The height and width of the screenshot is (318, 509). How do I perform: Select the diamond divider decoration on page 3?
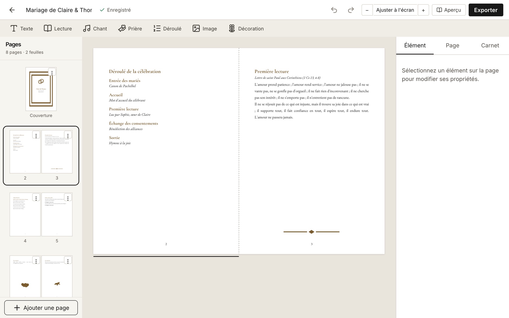(x=311, y=232)
